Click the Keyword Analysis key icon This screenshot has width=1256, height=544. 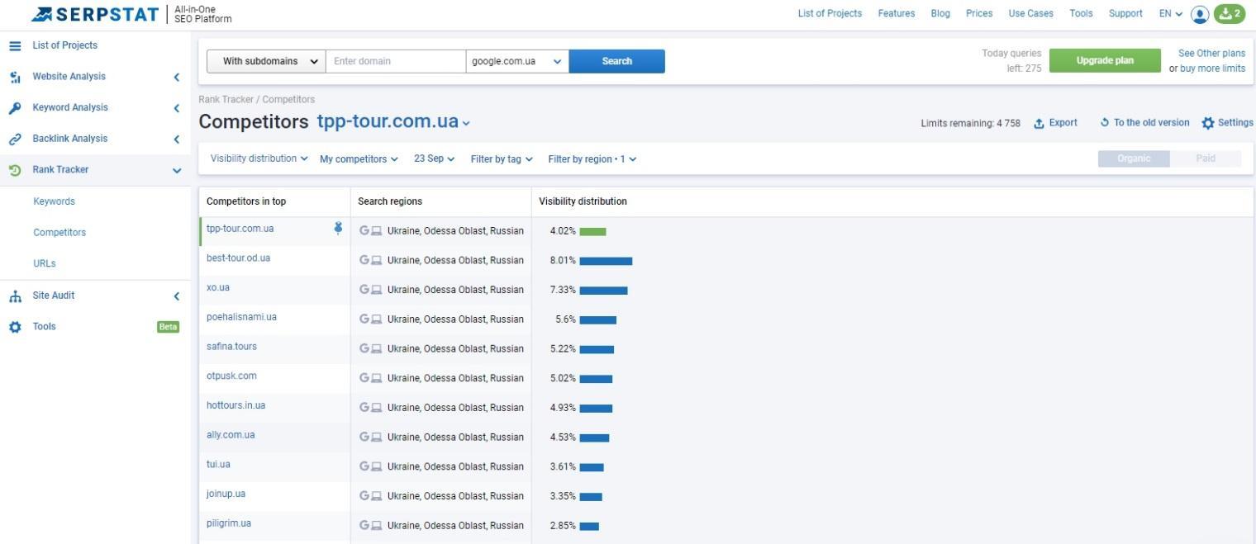click(x=15, y=108)
